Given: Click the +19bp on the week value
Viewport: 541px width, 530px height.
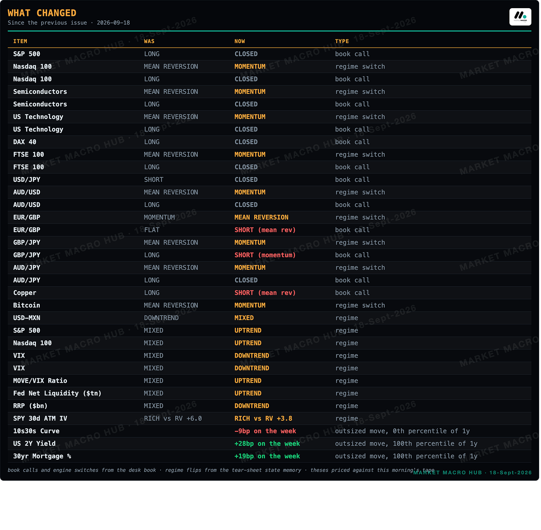Looking at the screenshot, I should click(267, 456).
